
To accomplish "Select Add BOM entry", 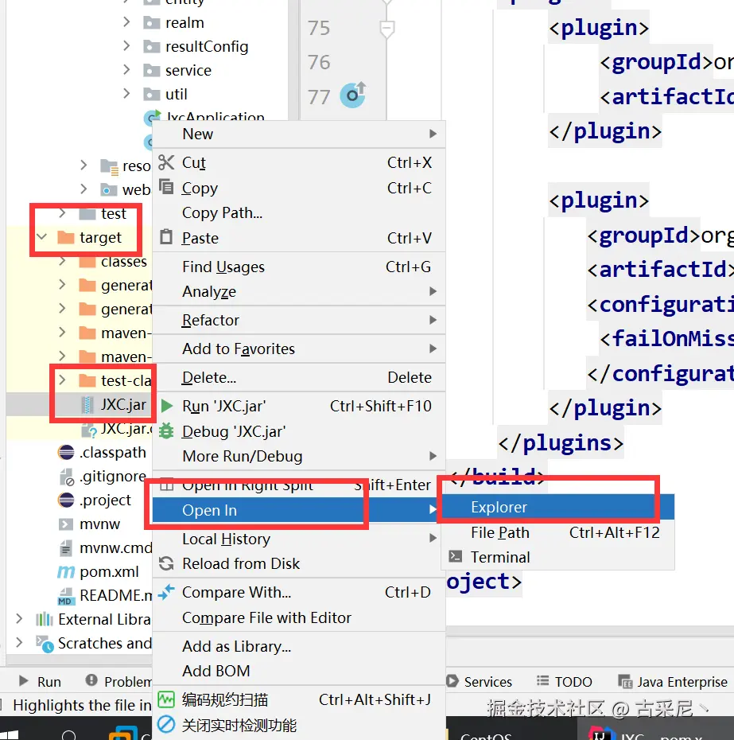I will tap(299, 671).
